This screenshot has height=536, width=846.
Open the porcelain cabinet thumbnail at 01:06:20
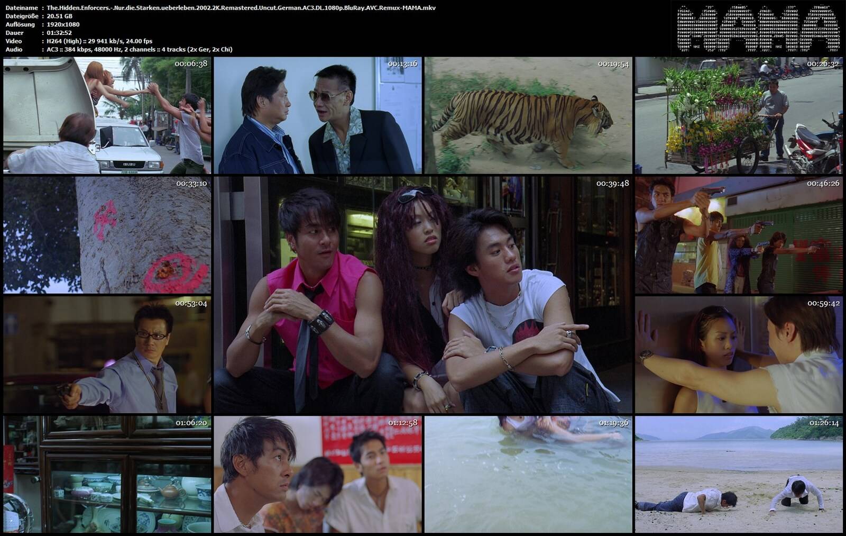click(x=107, y=475)
